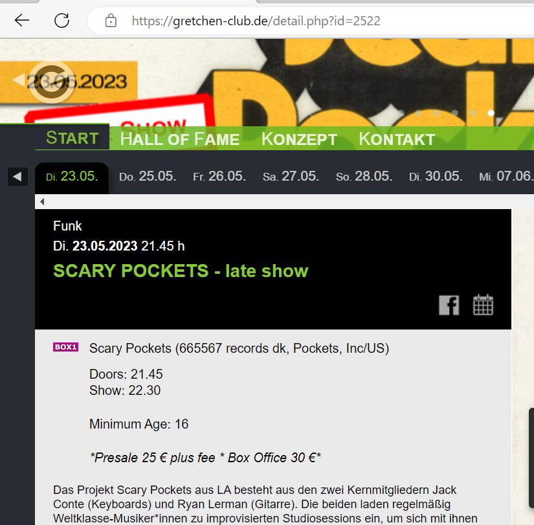The height and width of the screenshot is (525, 534).
Task: Share the event via Facebook icon
Action: (x=449, y=304)
